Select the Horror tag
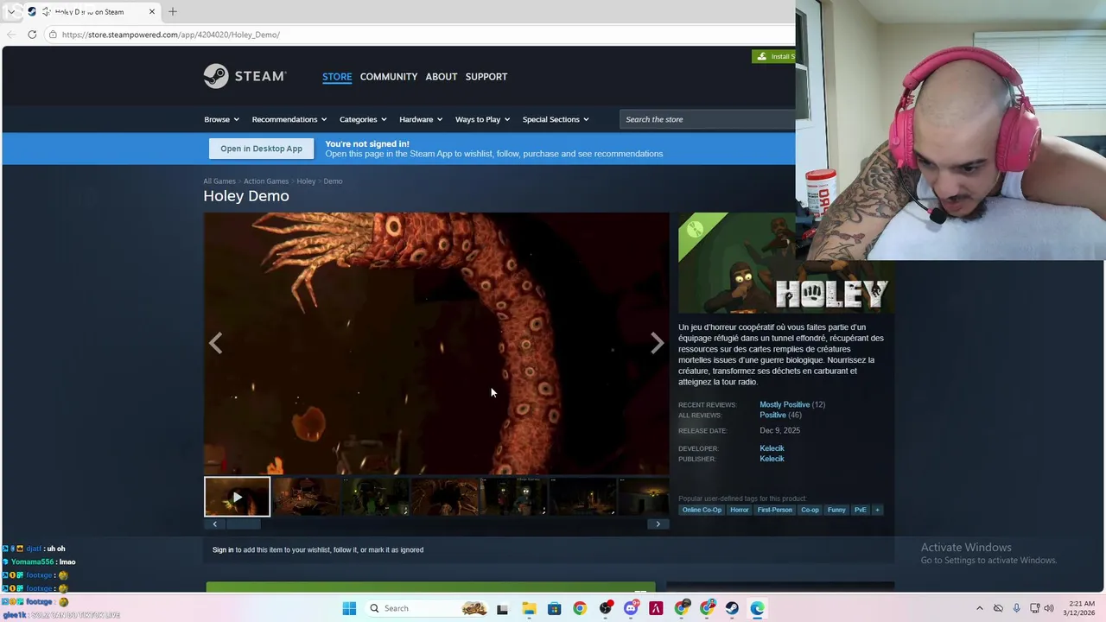The height and width of the screenshot is (622, 1106). point(740,510)
